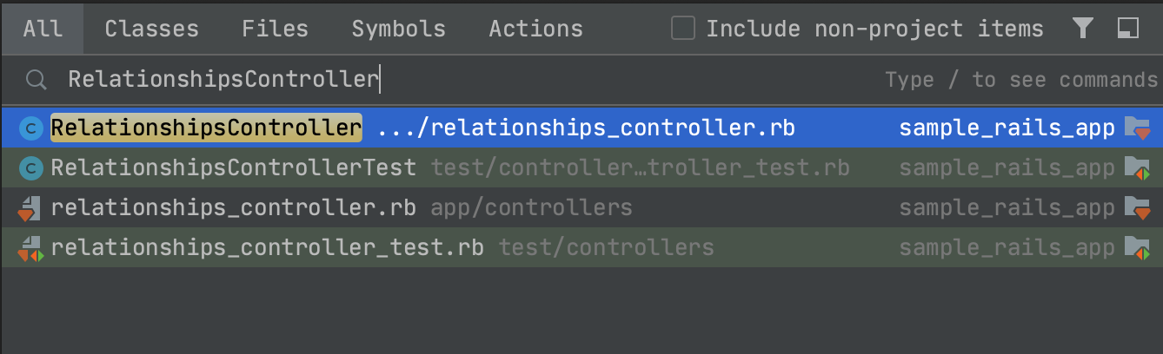Click the search magnifier icon
The height and width of the screenshot is (354, 1163).
[36, 80]
